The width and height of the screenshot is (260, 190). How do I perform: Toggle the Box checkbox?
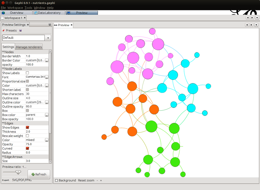pyautogui.click(x=27, y=111)
